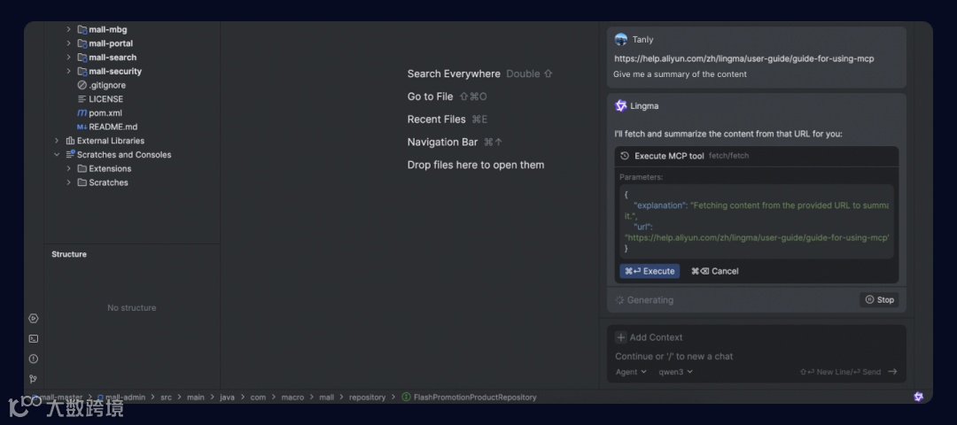This screenshot has height=425, width=957.
Task: Click repository in the breadcrumb bar
Action: click(x=368, y=397)
